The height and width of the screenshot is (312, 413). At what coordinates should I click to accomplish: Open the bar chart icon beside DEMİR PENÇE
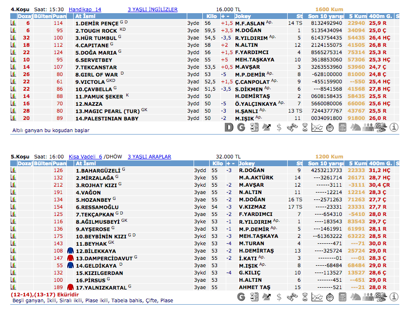tap(13, 23)
